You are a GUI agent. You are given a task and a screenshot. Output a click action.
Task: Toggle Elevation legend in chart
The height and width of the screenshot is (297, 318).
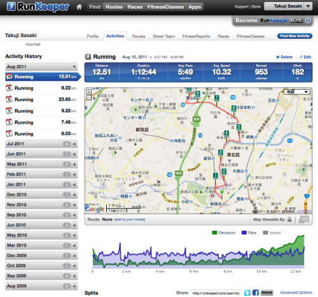click(224, 233)
